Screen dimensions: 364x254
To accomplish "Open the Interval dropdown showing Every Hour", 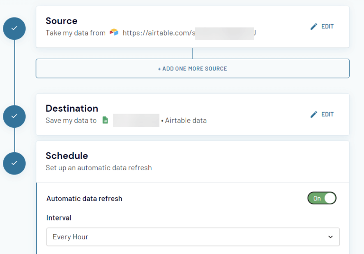I will point(192,237).
